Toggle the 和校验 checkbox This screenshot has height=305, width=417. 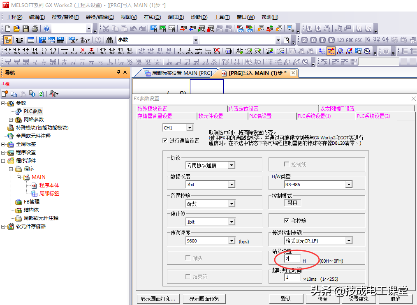(287, 221)
